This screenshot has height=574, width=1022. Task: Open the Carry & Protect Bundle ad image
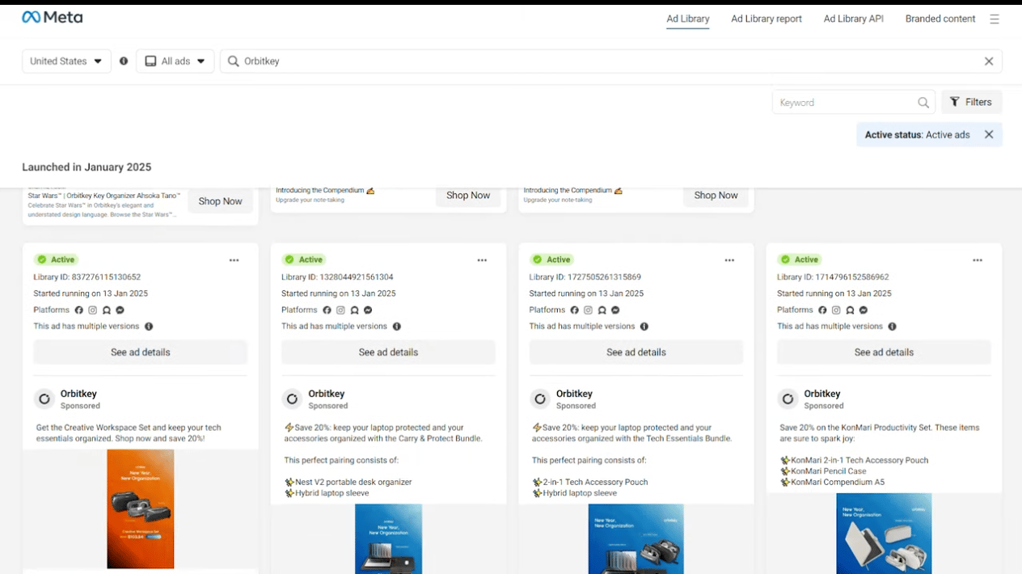388,539
